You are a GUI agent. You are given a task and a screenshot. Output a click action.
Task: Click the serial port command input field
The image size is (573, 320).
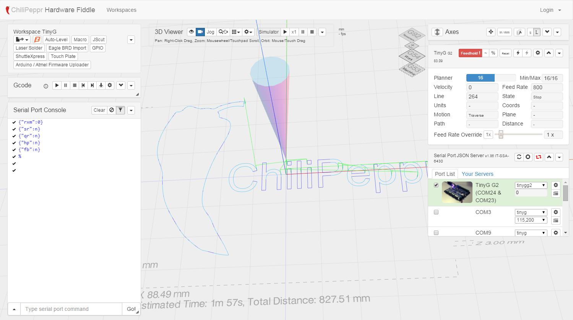click(x=71, y=309)
